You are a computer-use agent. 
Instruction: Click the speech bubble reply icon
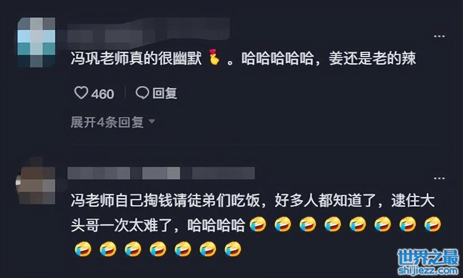tap(142, 93)
